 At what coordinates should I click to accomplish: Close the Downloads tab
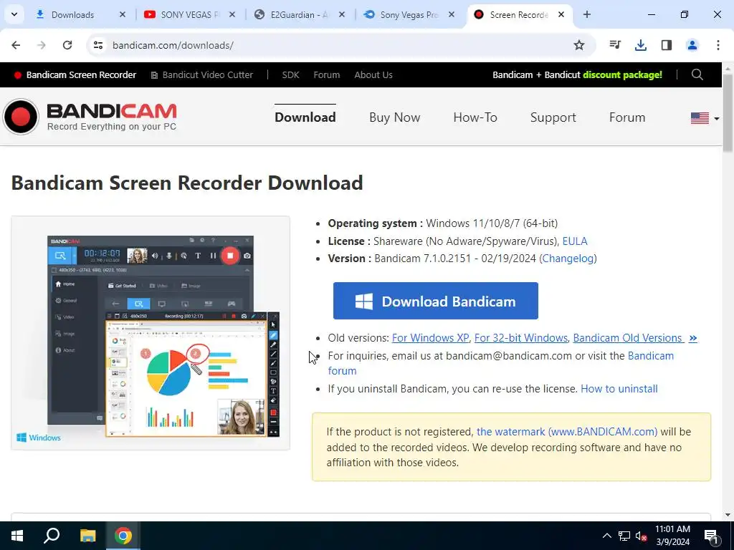[x=123, y=14]
